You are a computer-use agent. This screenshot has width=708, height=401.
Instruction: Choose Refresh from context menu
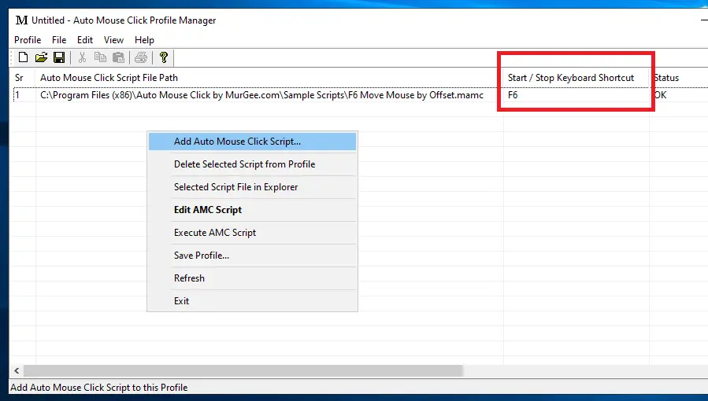pos(252,278)
